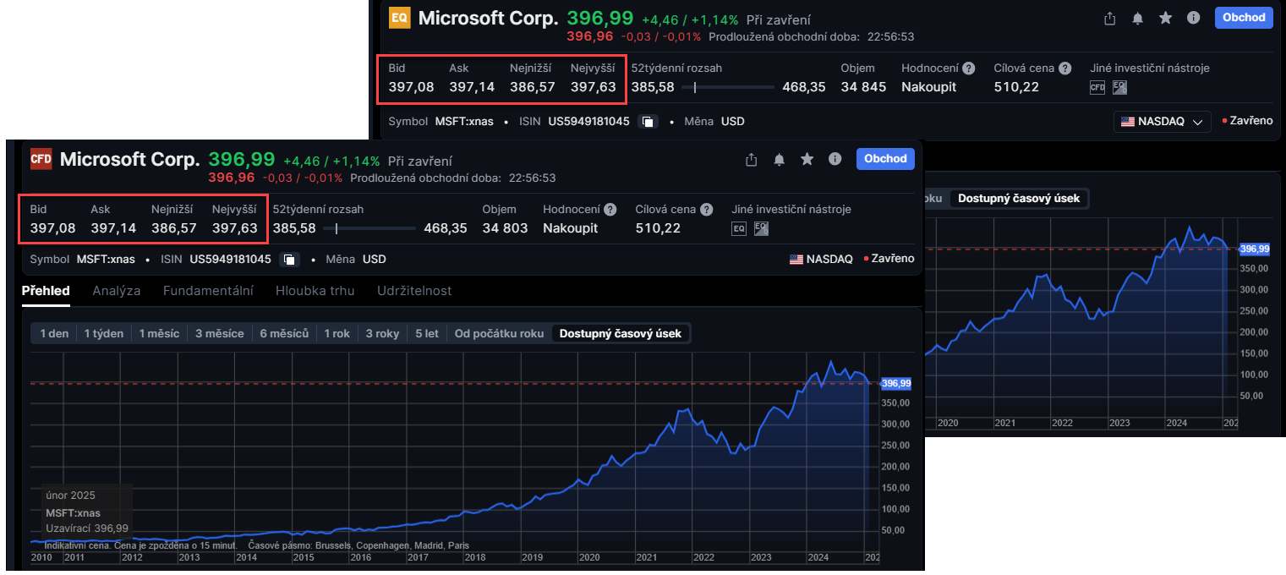The image size is (1286, 575).
Task: Click the Objem value 34 845
Action: tap(863, 87)
